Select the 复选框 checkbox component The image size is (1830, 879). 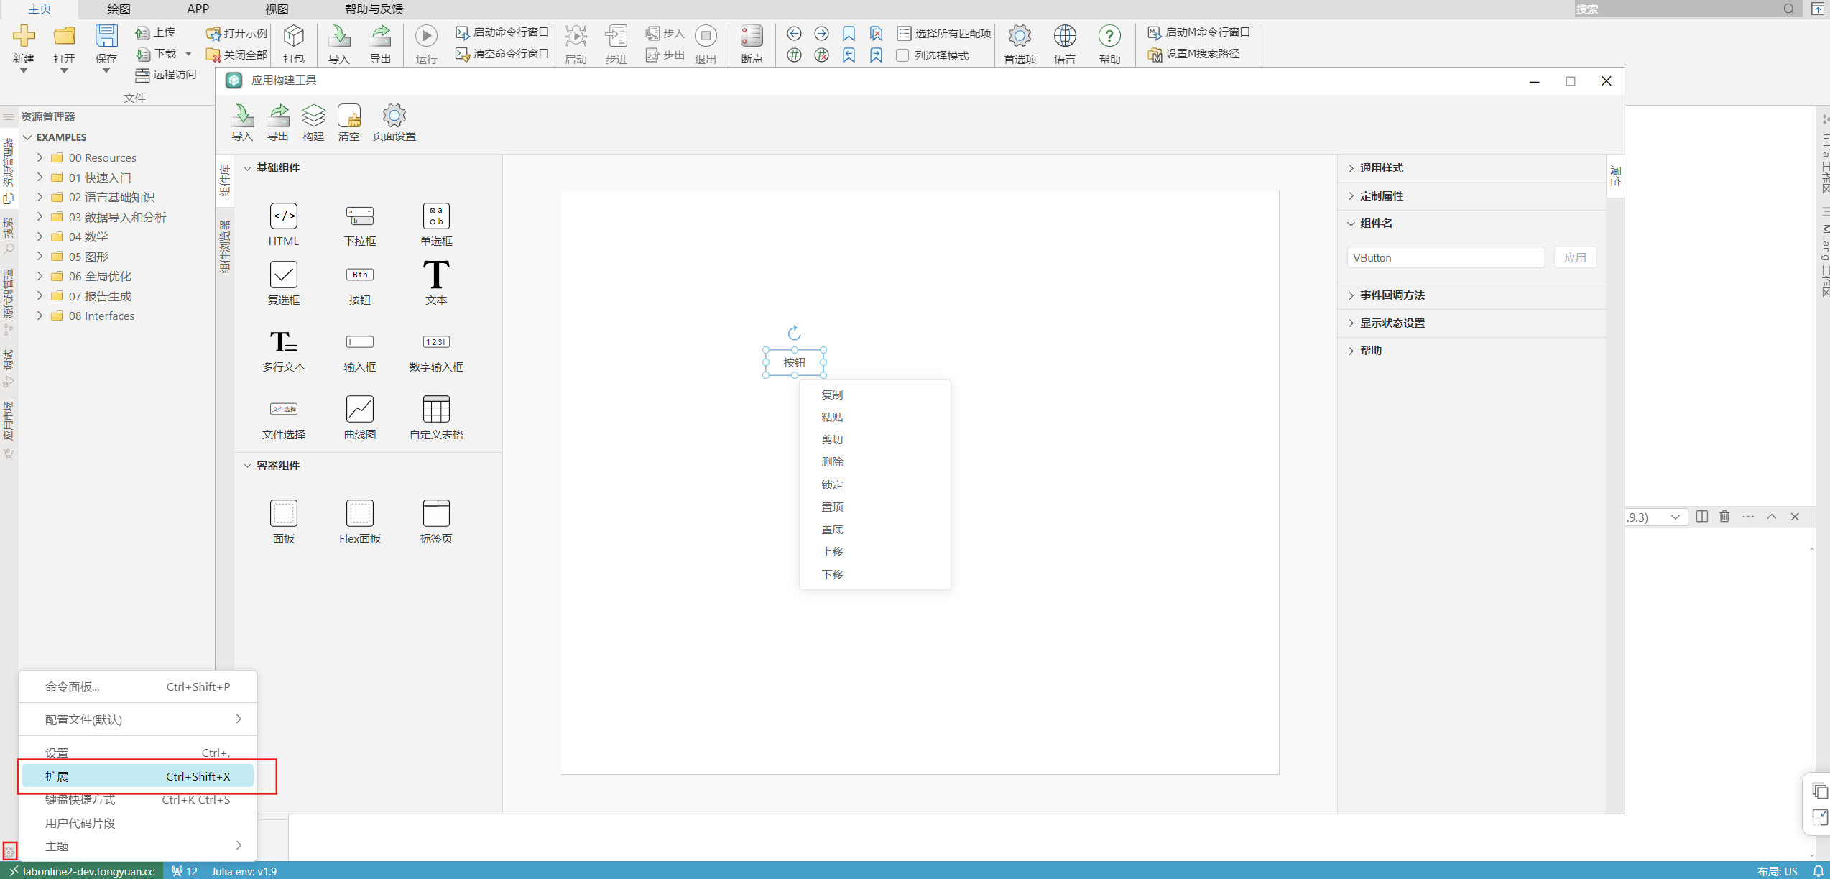[x=284, y=275]
